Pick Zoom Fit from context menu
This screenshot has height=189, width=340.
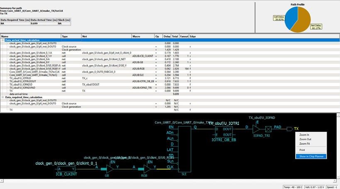tap(305, 144)
